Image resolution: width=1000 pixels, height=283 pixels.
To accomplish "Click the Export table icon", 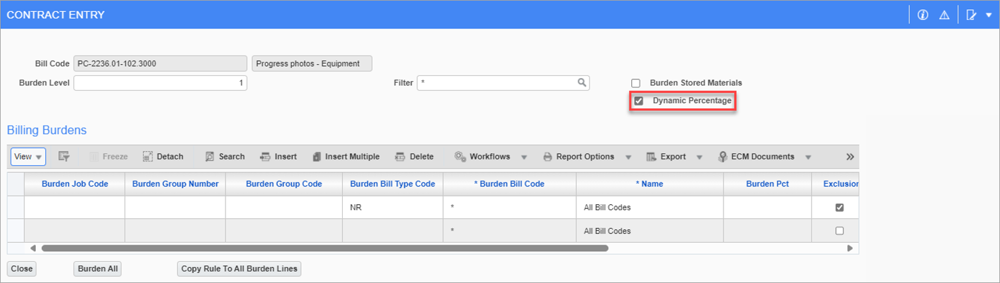I will click(651, 157).
